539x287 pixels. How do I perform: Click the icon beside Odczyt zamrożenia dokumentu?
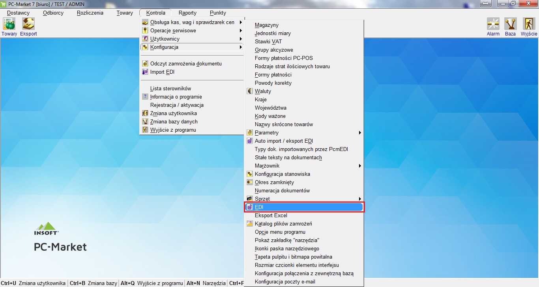pyautogui.click(x=145, y=64)
